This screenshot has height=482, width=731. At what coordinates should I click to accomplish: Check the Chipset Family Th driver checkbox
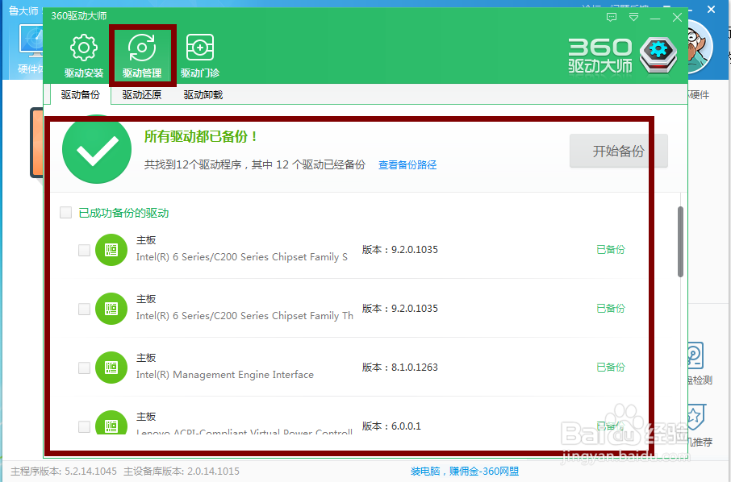(x=84, y=309)
